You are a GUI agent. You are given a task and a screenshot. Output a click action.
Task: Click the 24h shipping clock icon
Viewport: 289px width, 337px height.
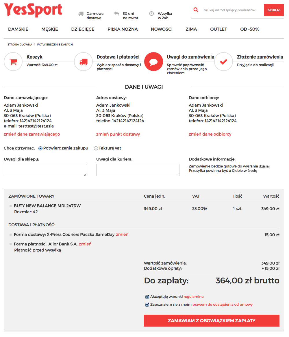151,14
